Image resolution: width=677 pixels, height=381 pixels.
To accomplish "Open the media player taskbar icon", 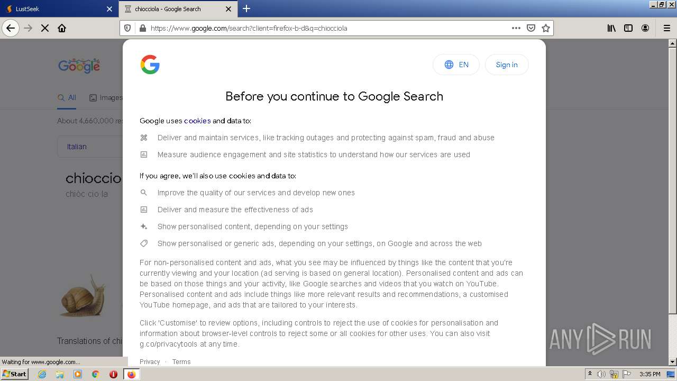I will pyautogui.click(x=78, y=374).
